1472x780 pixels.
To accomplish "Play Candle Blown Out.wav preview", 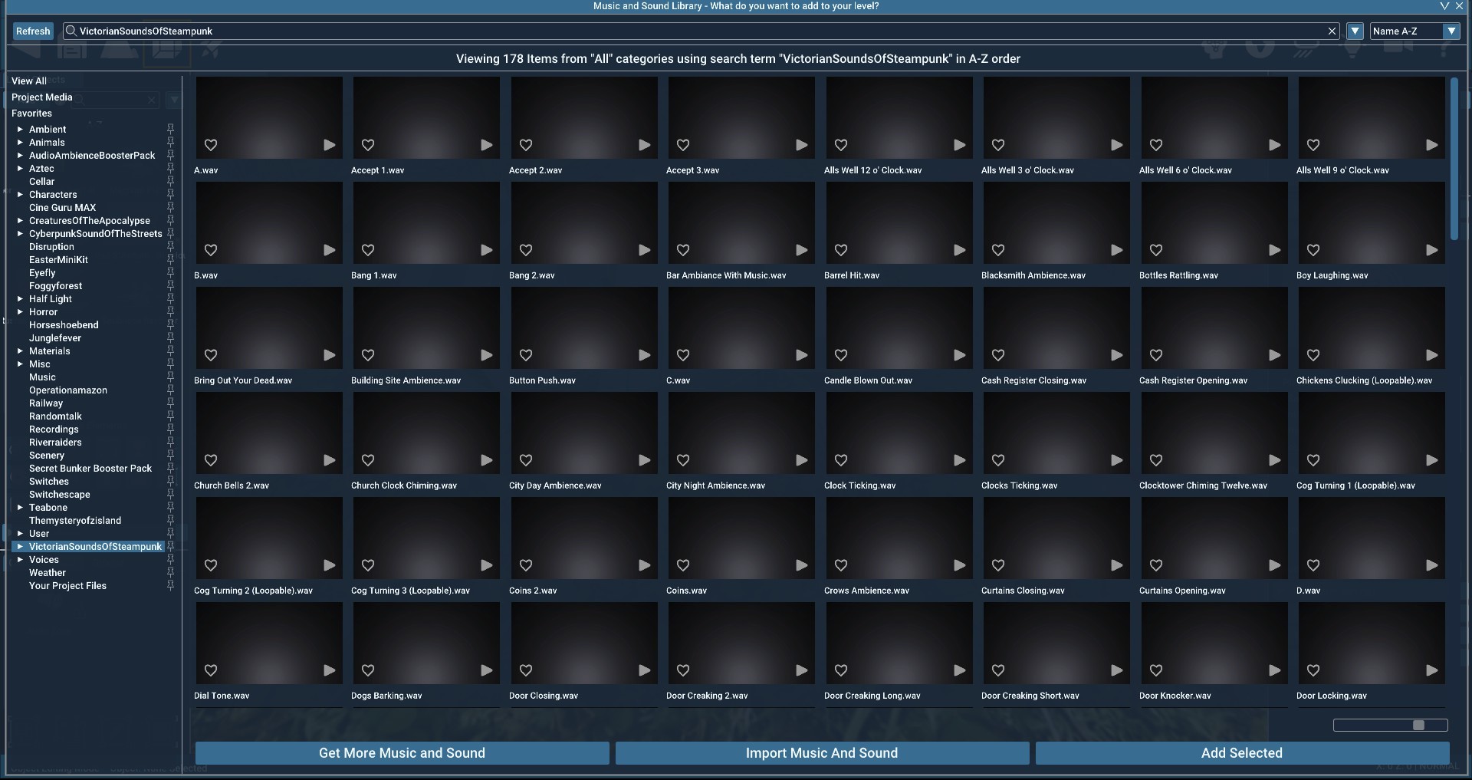I will (959, 355).
